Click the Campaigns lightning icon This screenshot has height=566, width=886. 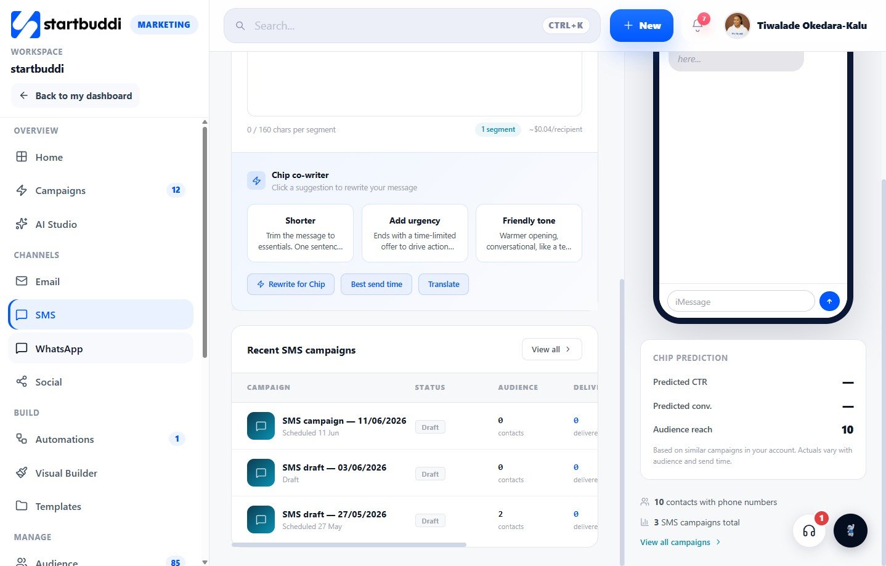(x=22, y=190)
